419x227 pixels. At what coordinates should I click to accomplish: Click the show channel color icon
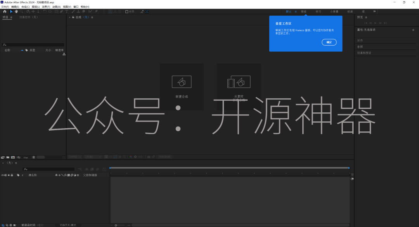tap(131, 157)
